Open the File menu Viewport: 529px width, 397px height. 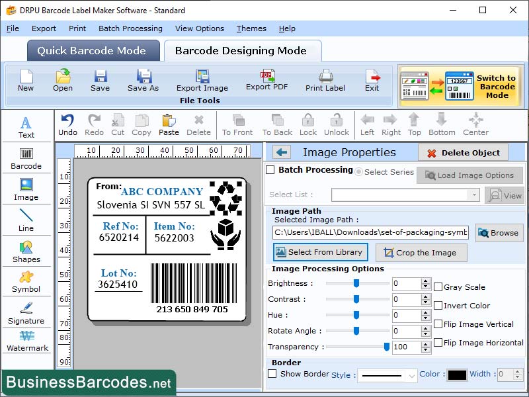(x=13, y=28)
